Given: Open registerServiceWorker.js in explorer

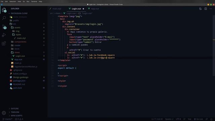Looking at the screenshot, I should [x=26, y=67].
